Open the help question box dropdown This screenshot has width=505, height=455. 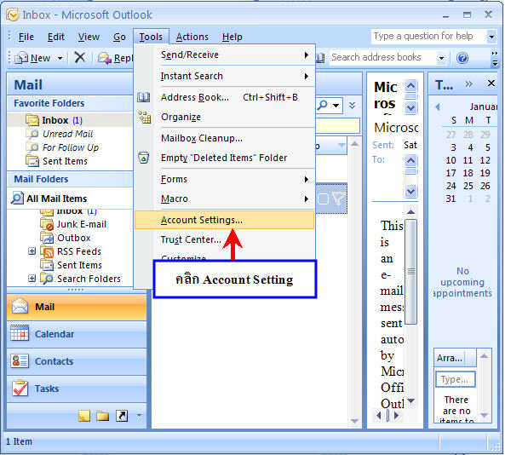[491, 37]
